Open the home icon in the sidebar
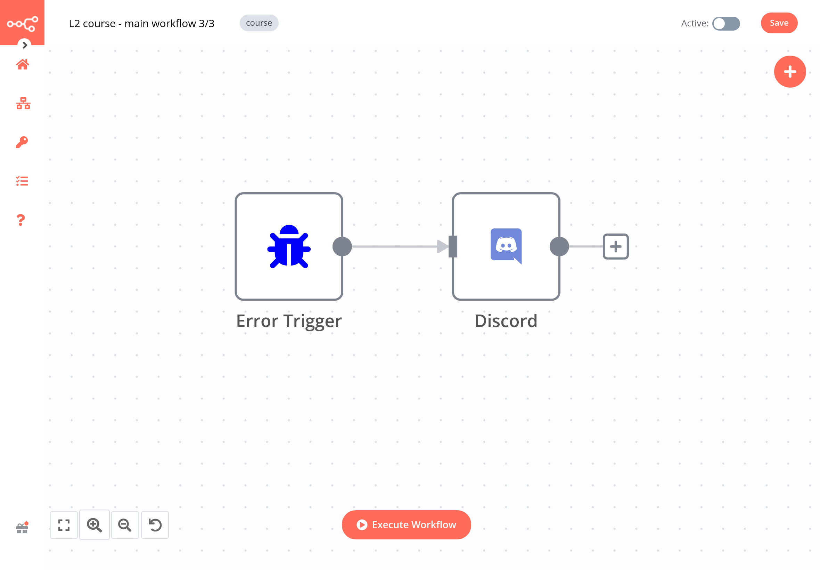This screenshot has width=820, height=570. (x=22, y=65)
